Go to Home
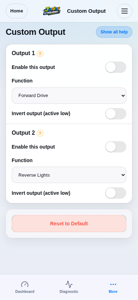The width and height of the screenshot is (138, 300). [x=17, y=11]
